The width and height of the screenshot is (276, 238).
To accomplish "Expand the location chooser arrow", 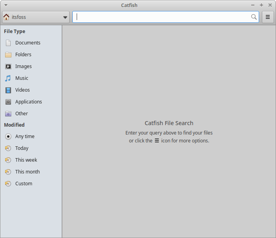I will [x=65, y=17].
